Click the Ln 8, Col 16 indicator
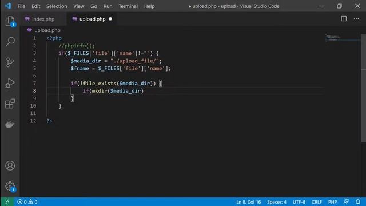 click(x=248, y=202)
